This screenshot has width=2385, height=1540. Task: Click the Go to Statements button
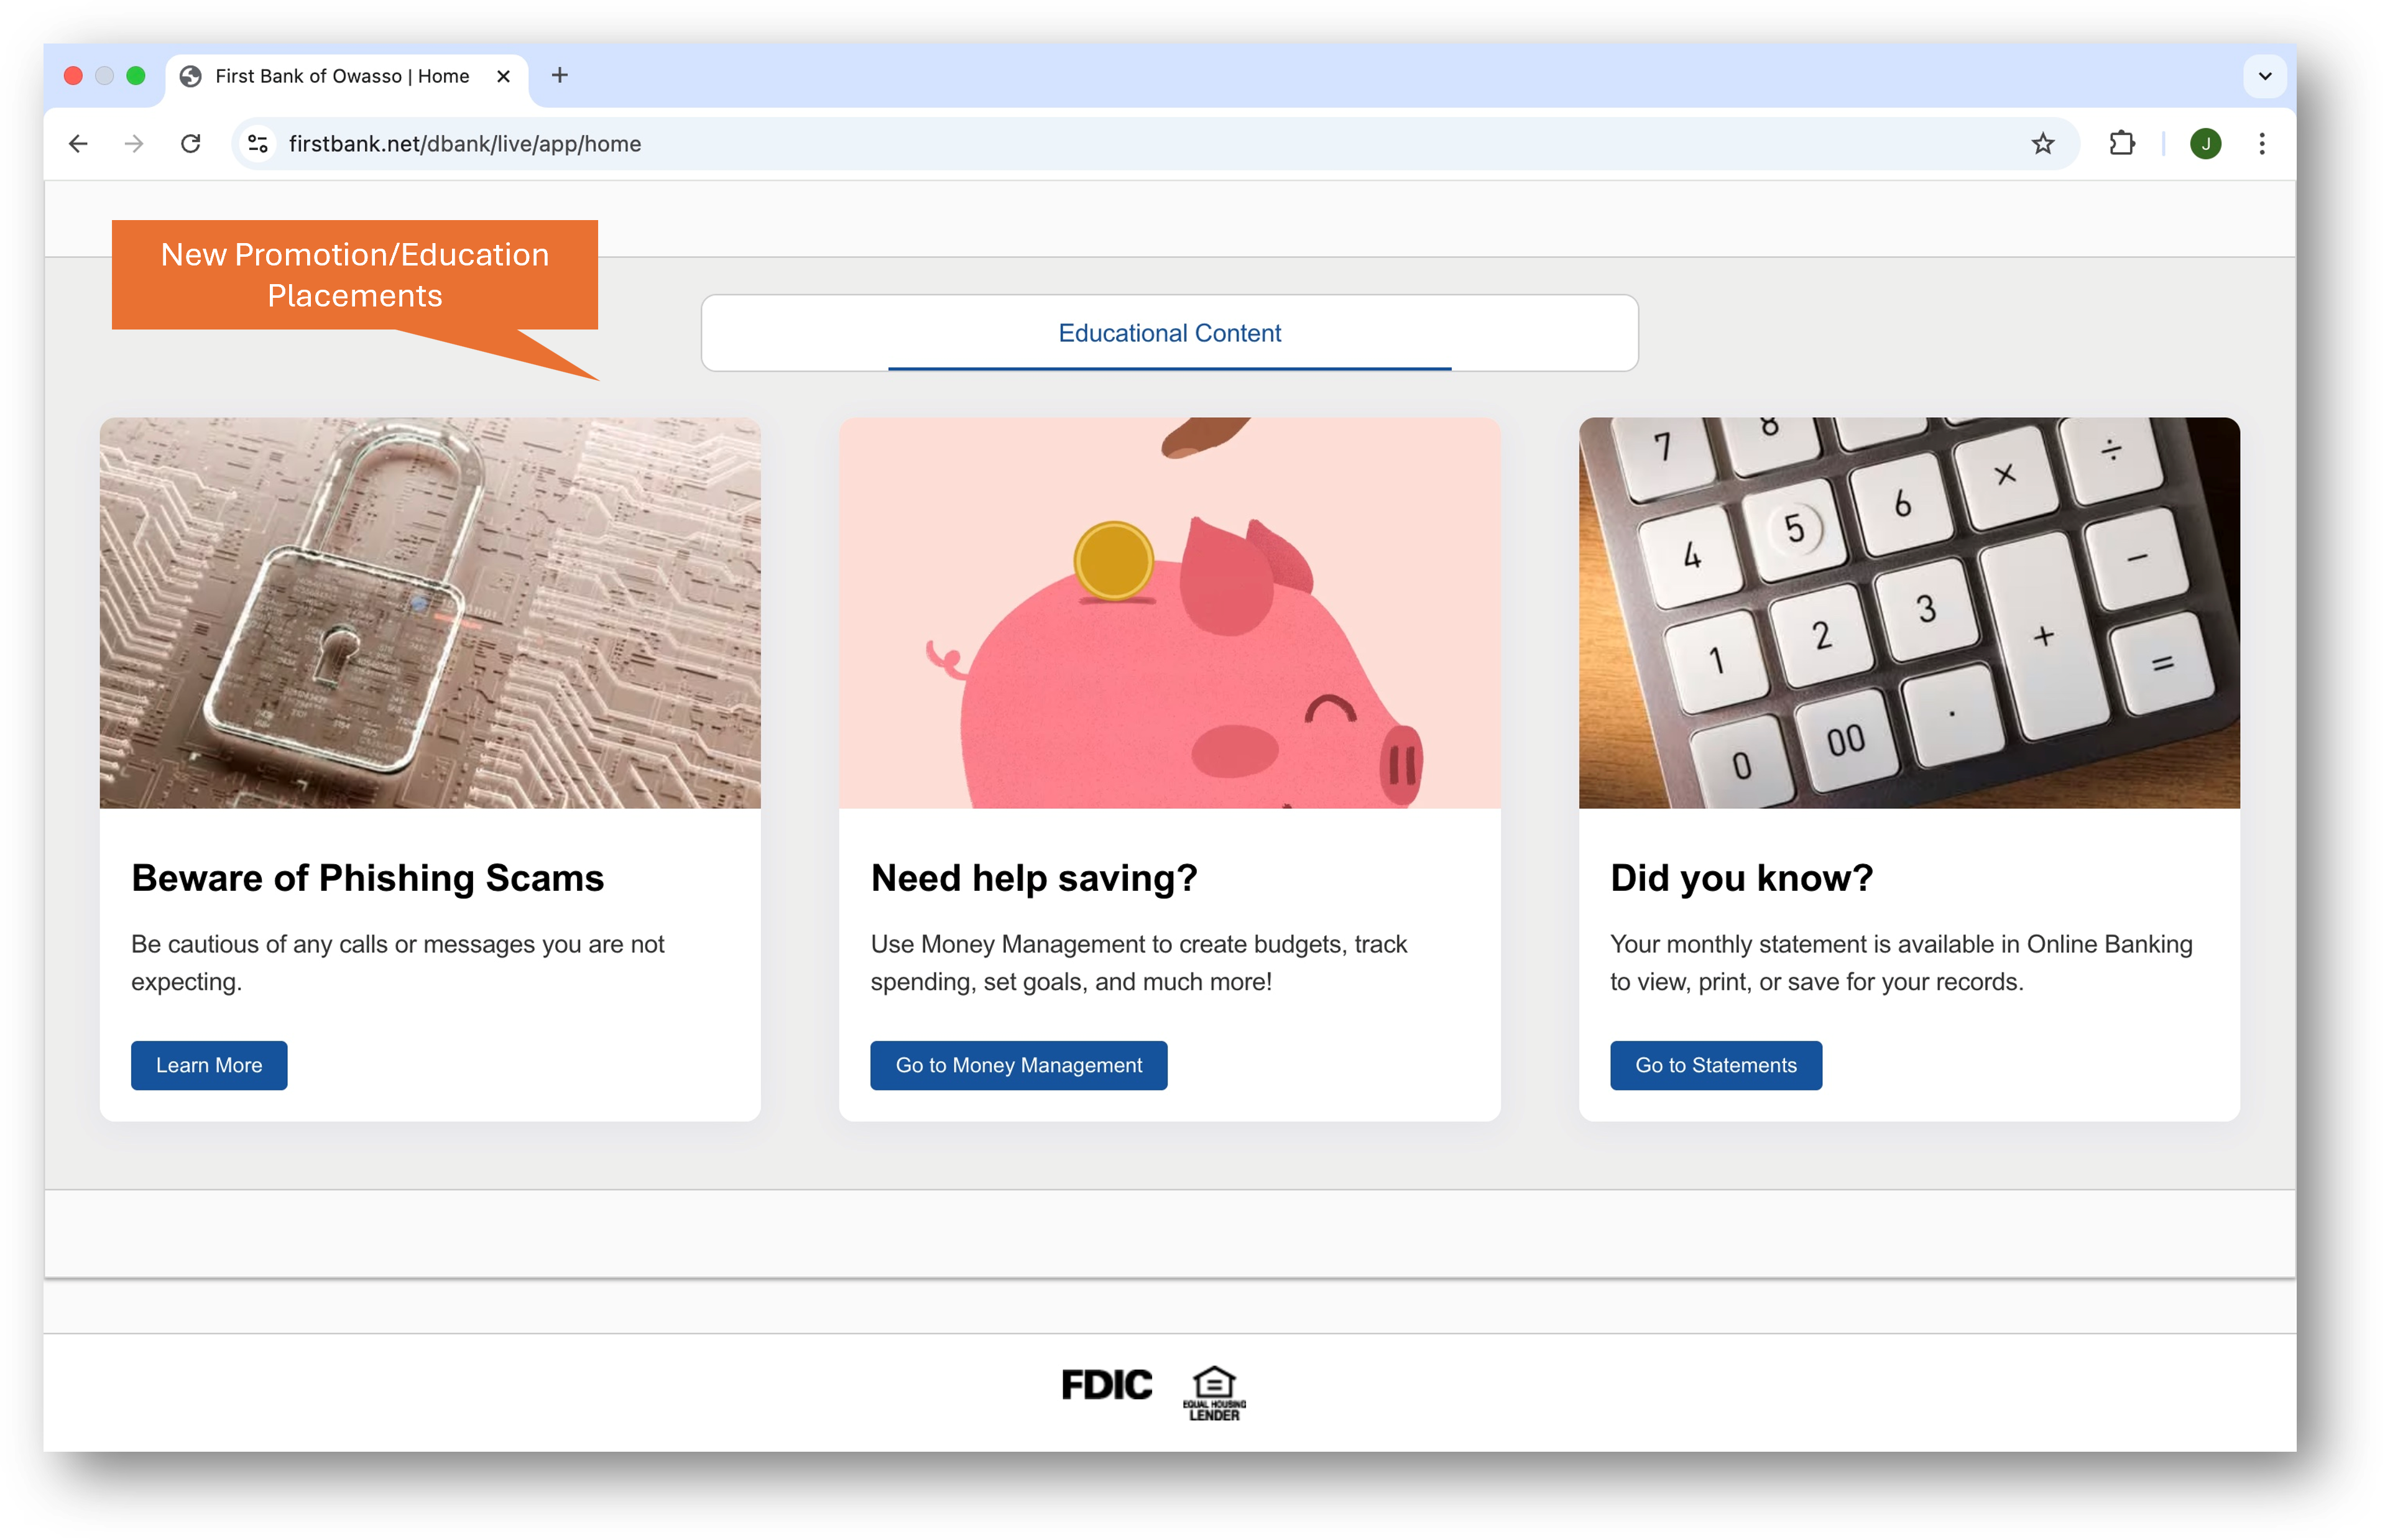[x=1715, y=1065]
